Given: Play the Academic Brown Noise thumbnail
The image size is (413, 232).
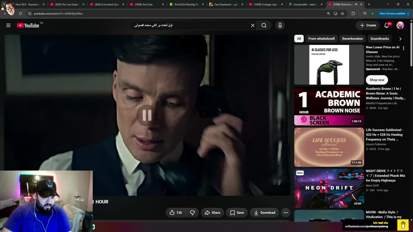Looking at the screenshot, I should point(329,106).
